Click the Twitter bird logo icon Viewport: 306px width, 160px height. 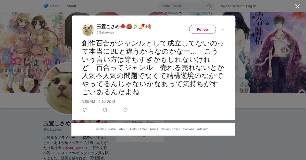click(x=46, y=6)
